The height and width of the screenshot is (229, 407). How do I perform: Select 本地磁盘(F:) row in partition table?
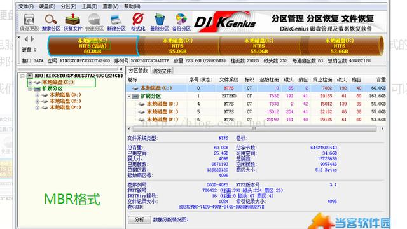(x=256, y=120)
